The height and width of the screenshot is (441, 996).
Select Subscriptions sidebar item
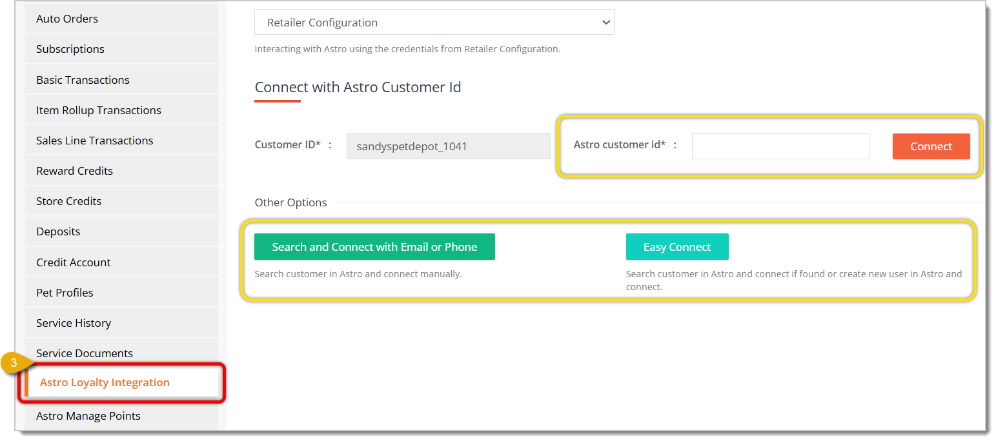[121, 49]
